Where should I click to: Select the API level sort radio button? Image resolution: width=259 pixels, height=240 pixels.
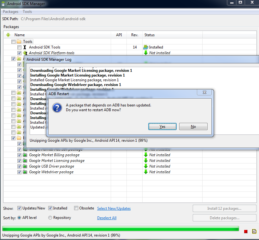point(19,218)
